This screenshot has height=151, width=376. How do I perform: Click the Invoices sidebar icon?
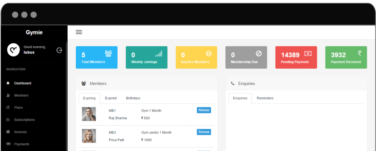pyautogui.click(x=8, y=132)
